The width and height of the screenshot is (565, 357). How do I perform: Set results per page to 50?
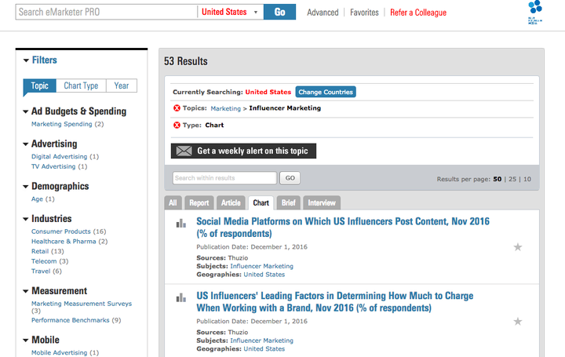(x=498, y=179)
